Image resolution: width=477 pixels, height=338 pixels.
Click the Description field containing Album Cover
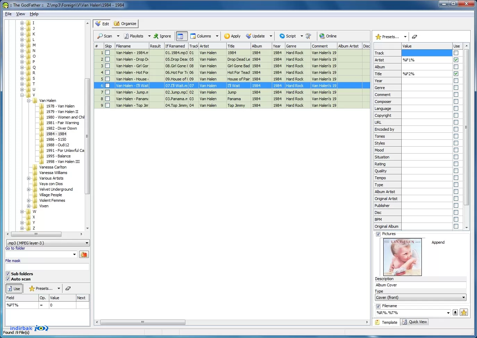click(x=420, y=285)
